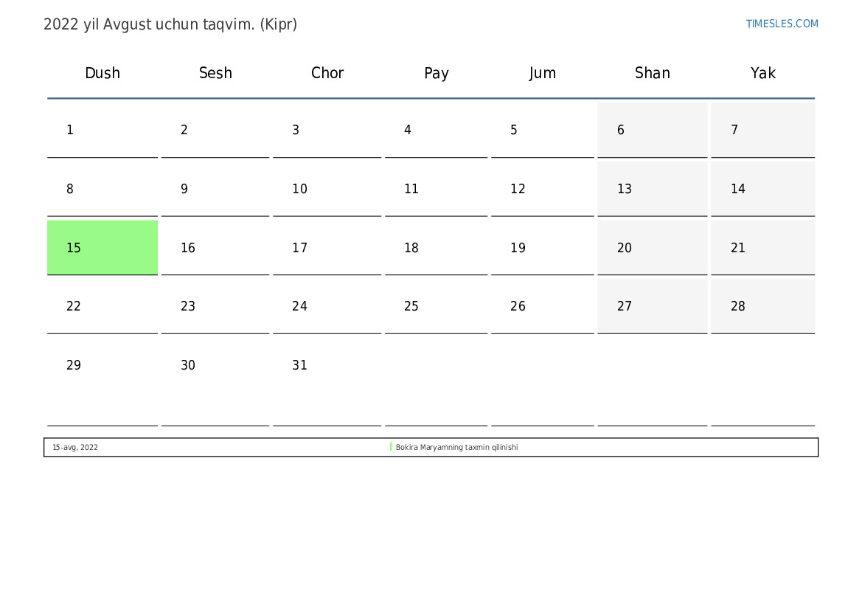The image size is (862, 610).
Task: Open the Bokira Maryamning taxmin qilinishi holiday entry
Action: tap(456, 448)
